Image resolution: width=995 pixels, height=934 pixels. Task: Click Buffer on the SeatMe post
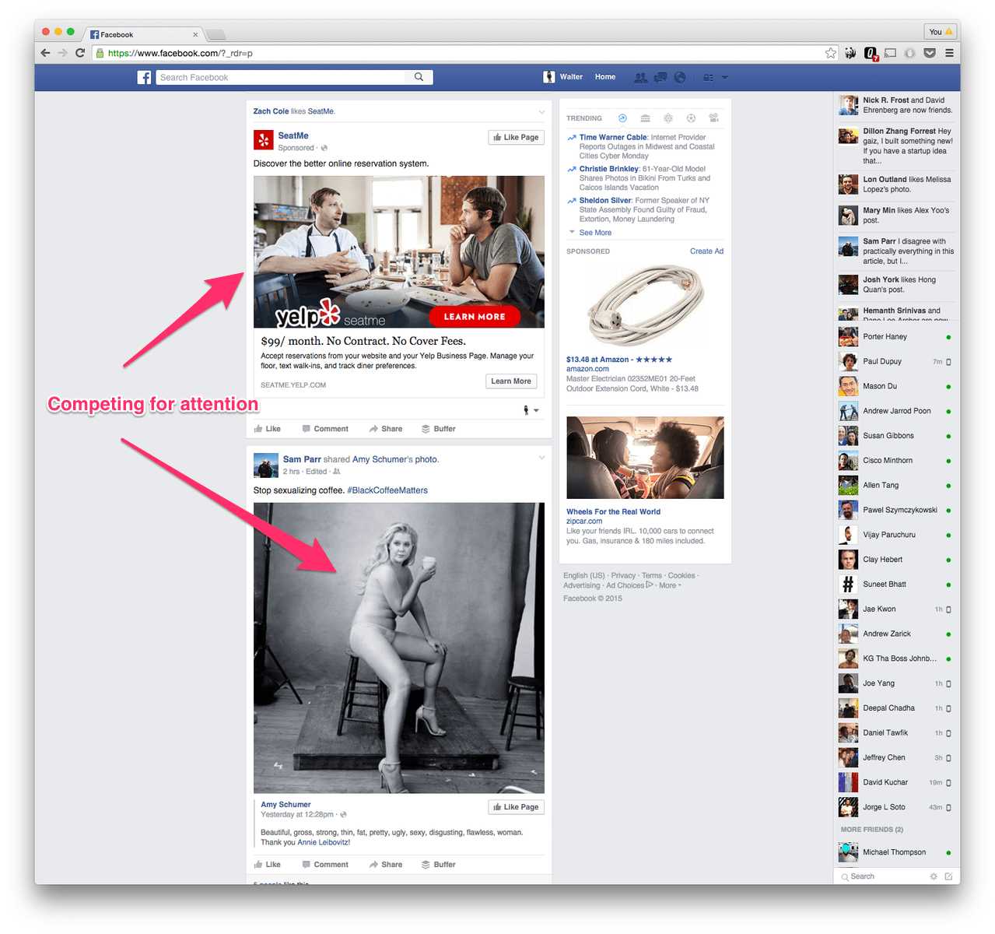(x=439, y=429)
